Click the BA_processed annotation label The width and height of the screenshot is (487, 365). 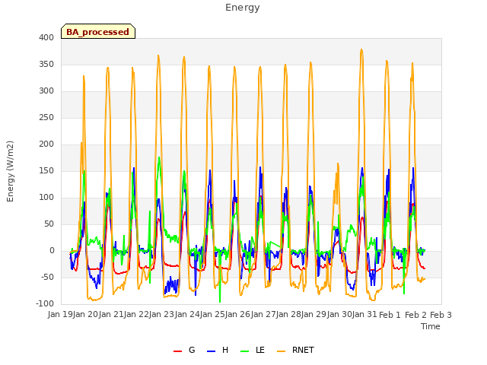click(98, 32)
